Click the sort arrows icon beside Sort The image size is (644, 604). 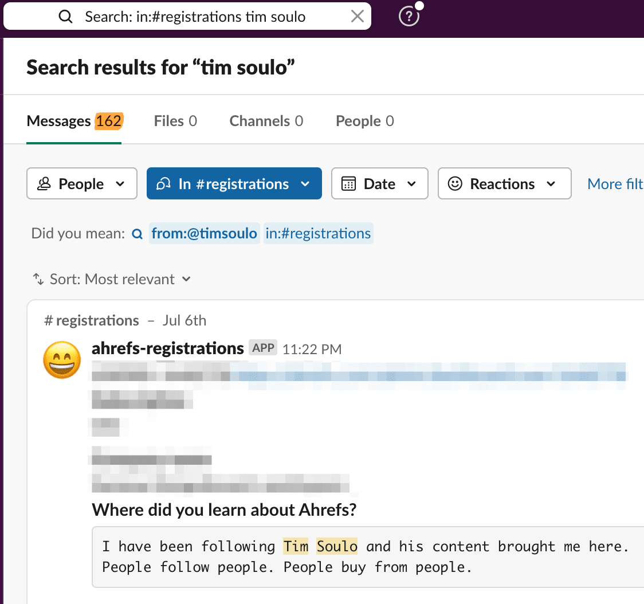click(38, 279)
